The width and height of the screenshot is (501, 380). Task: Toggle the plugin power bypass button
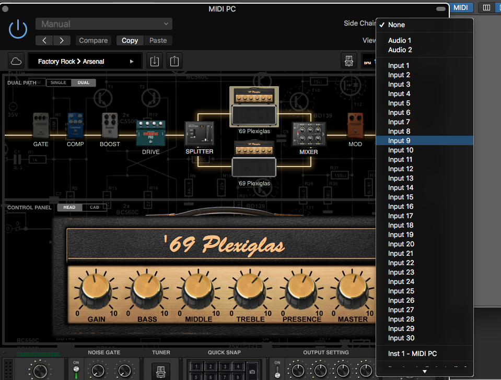tap(18, 29)
